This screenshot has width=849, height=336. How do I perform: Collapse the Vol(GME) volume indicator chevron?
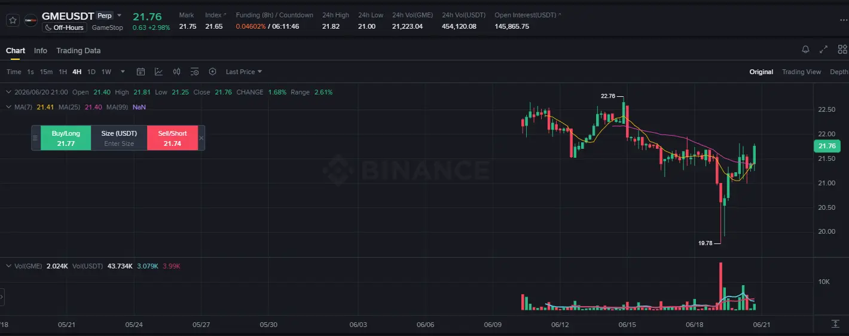pyautogui.click(x=8, y=265)
